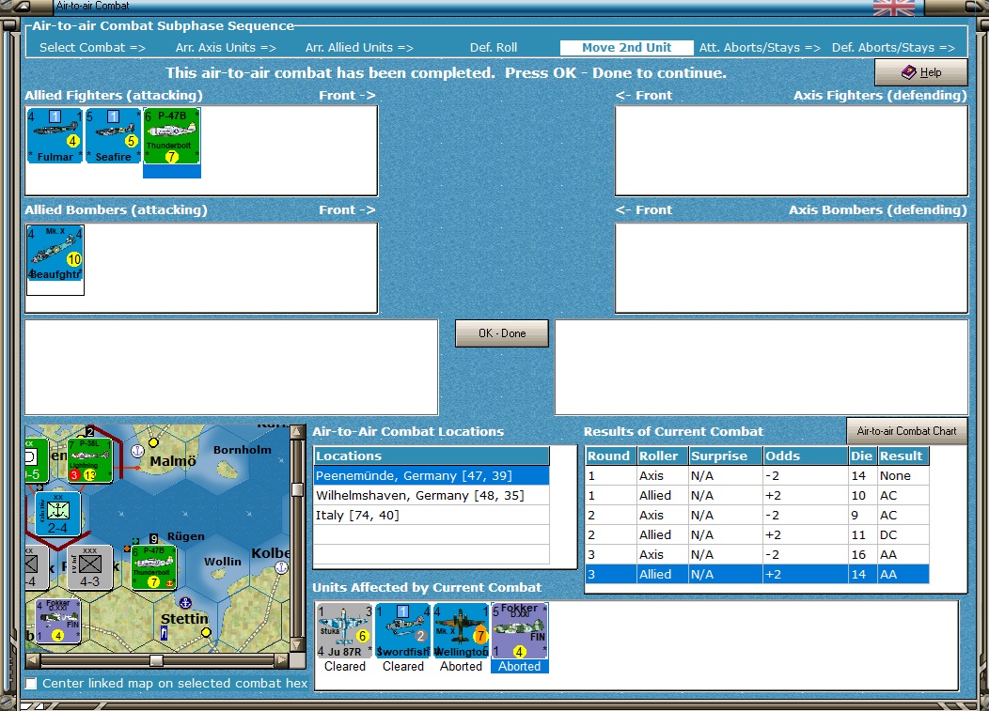Click the Die column header
Image resolution: width=989 pixels, height=711 pixels.
tap(861, 456)
